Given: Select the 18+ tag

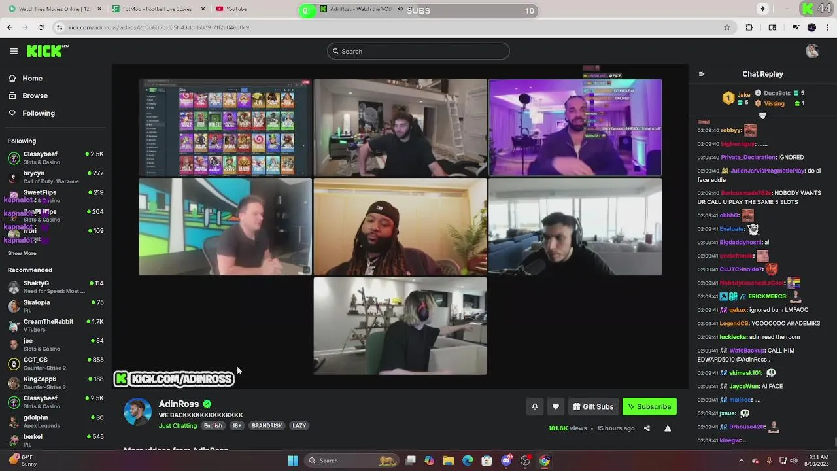Looking at the screenshot, I should point(237,425).
